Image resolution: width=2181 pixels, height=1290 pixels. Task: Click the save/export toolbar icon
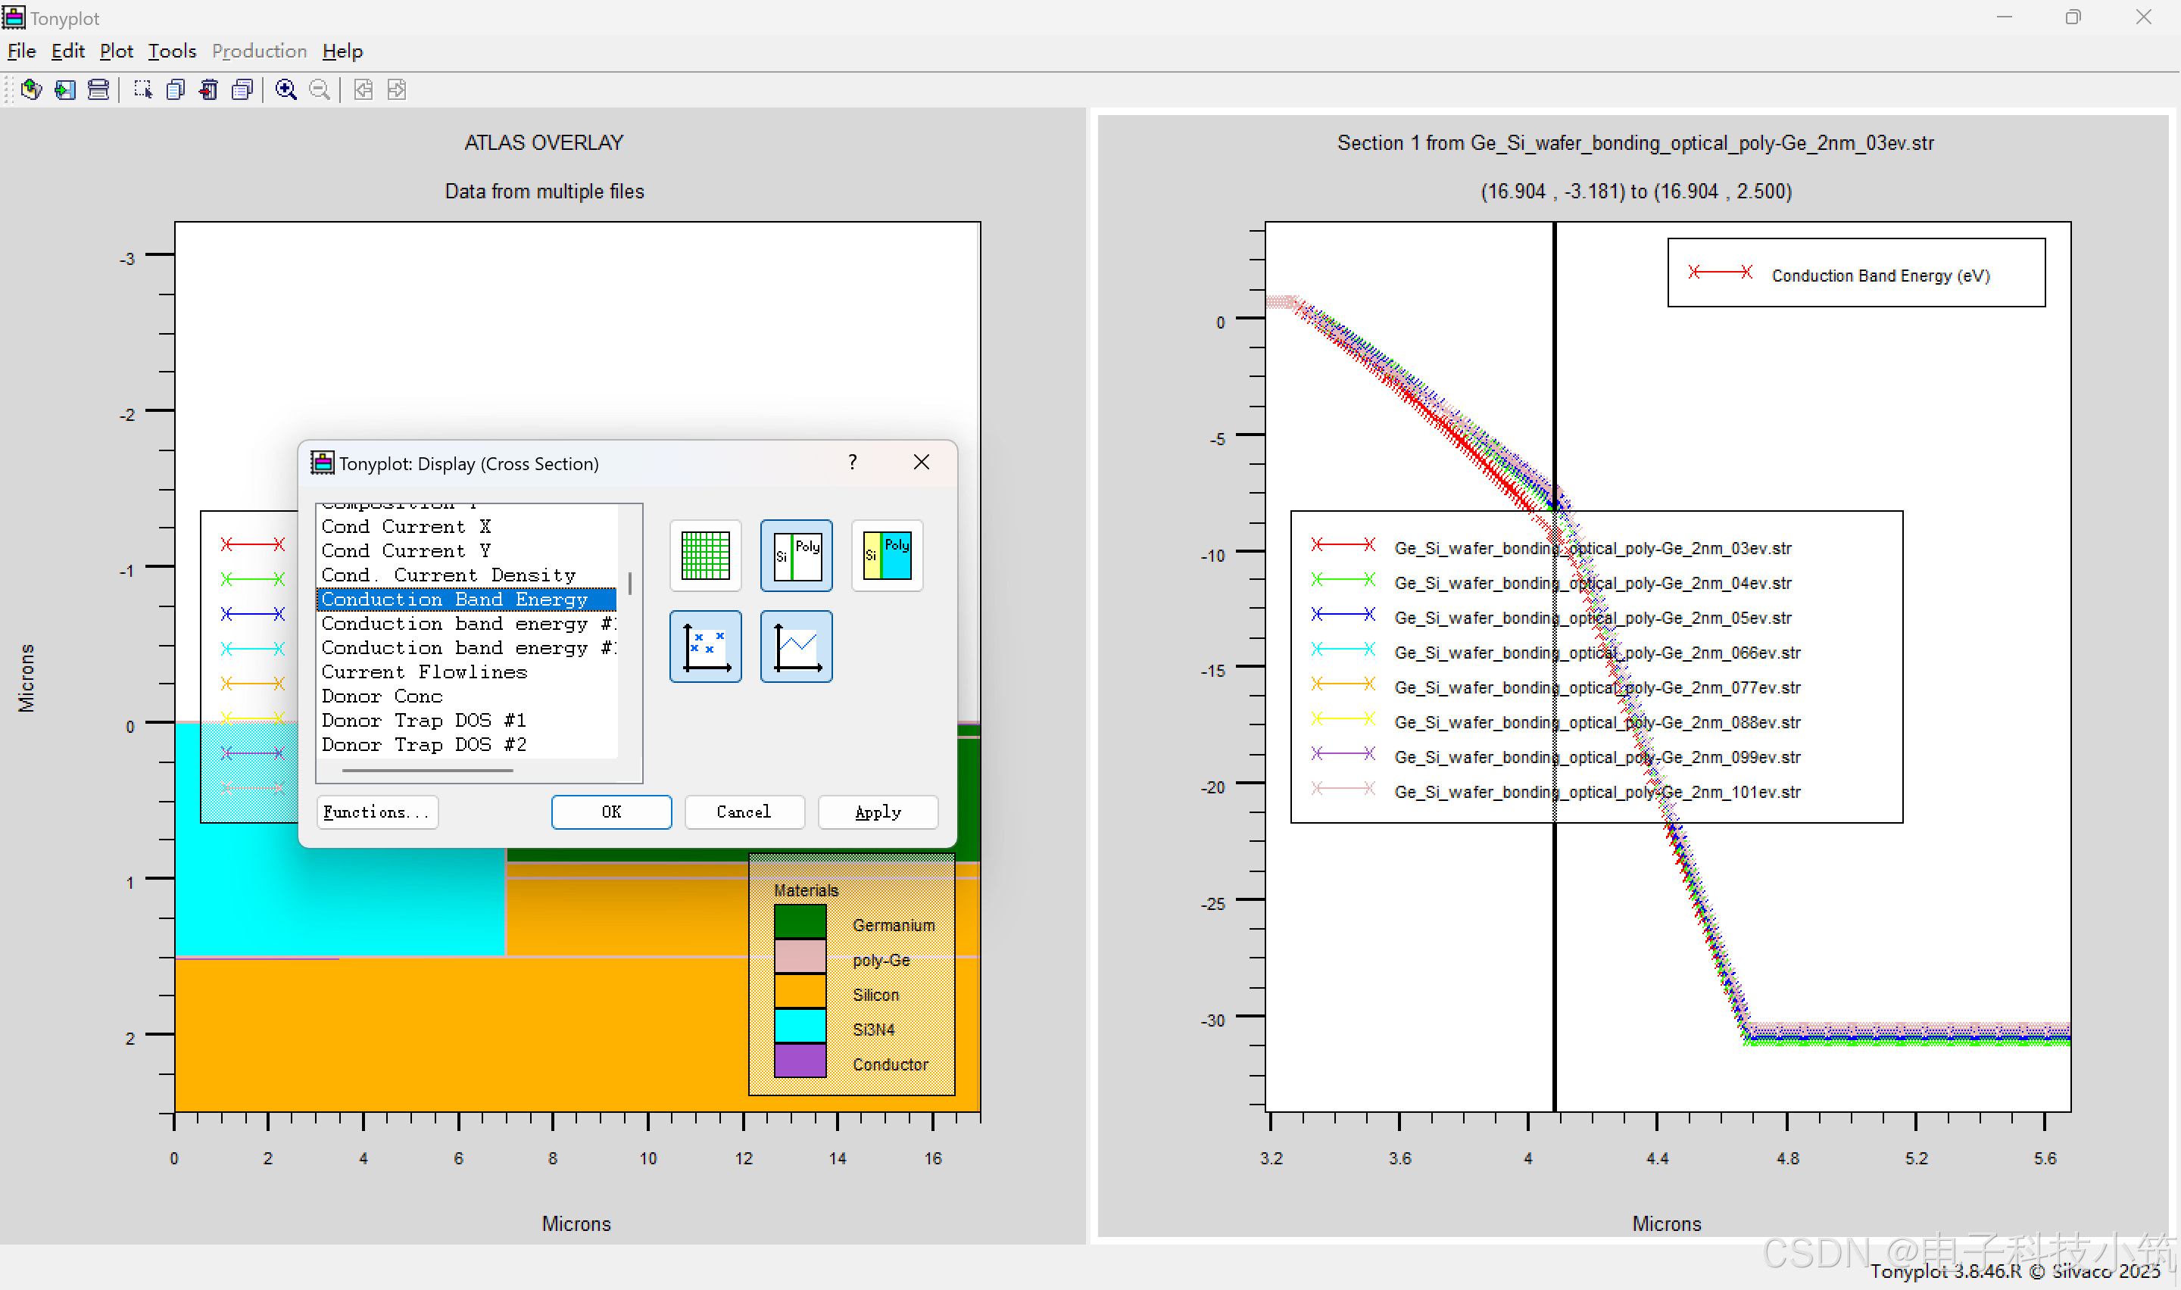[65, 89]
